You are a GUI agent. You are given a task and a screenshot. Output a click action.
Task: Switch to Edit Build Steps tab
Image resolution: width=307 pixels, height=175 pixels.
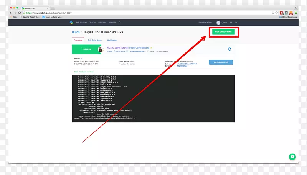(95, 40)
